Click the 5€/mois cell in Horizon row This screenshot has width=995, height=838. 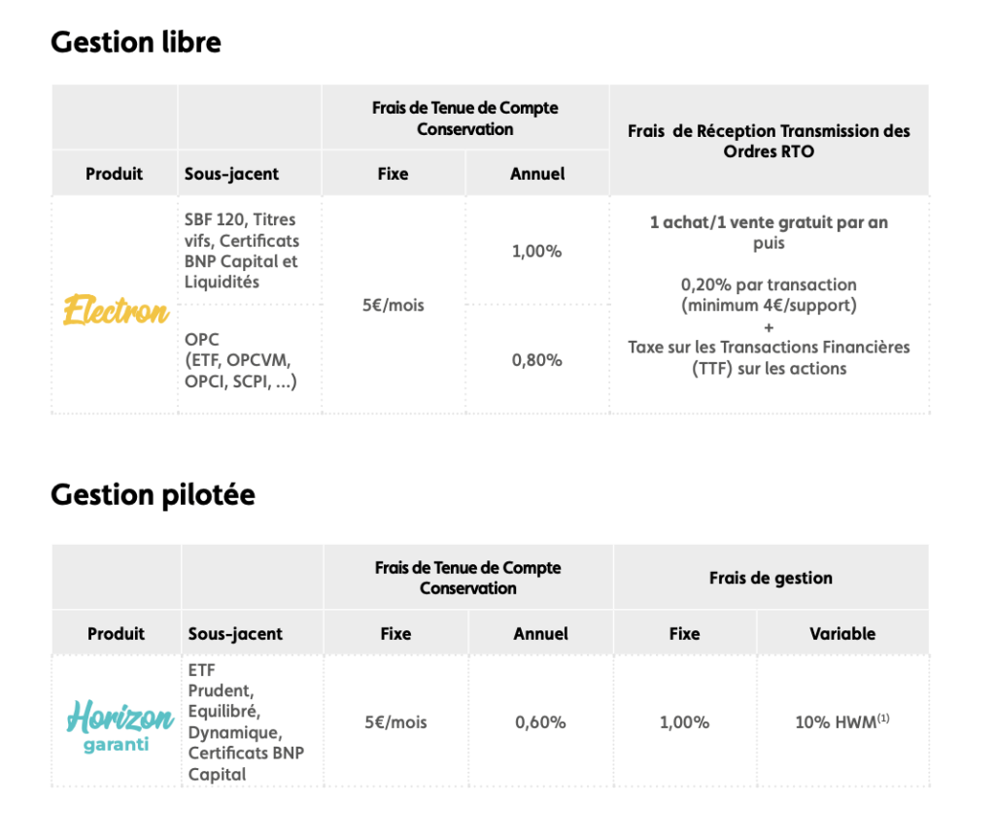point(395,721)
